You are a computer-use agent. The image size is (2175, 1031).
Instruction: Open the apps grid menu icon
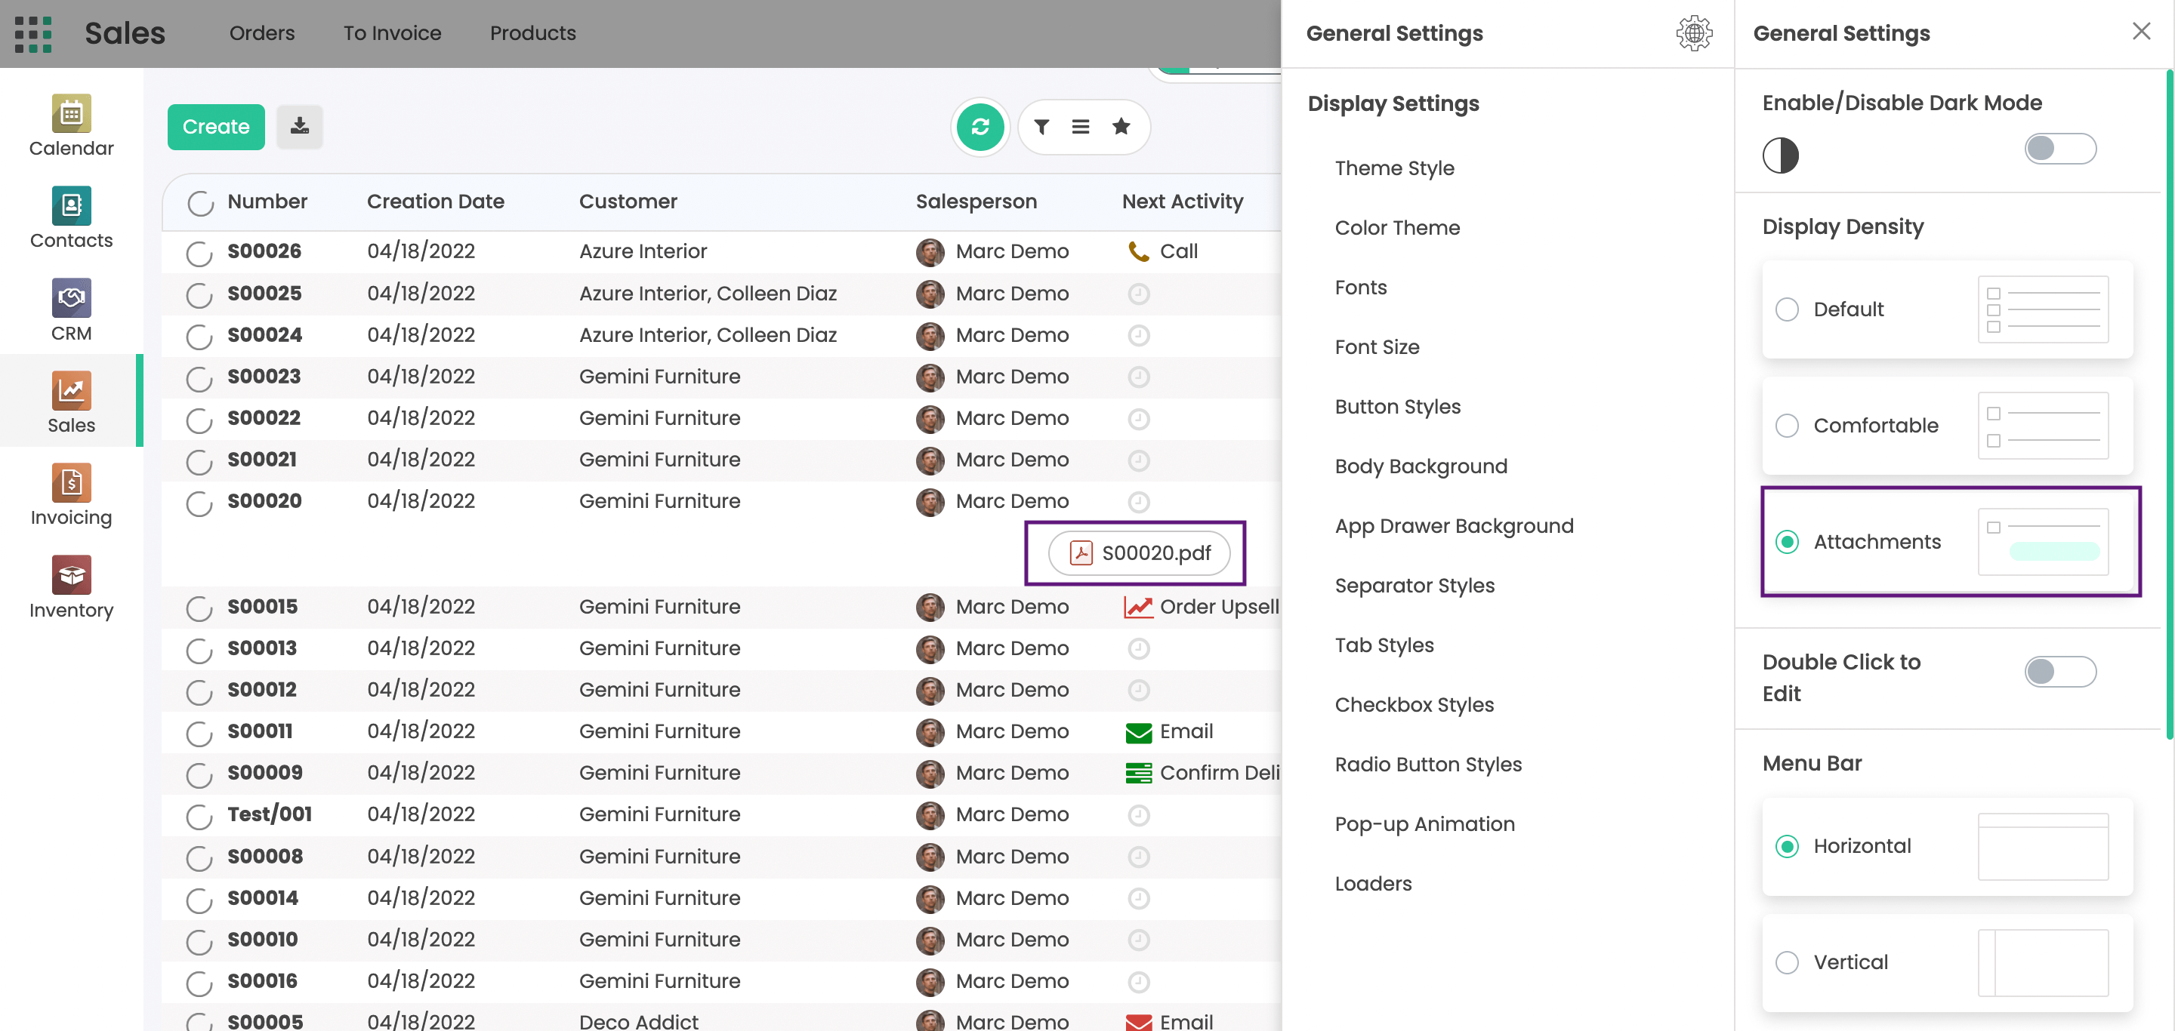pos(33,34)
